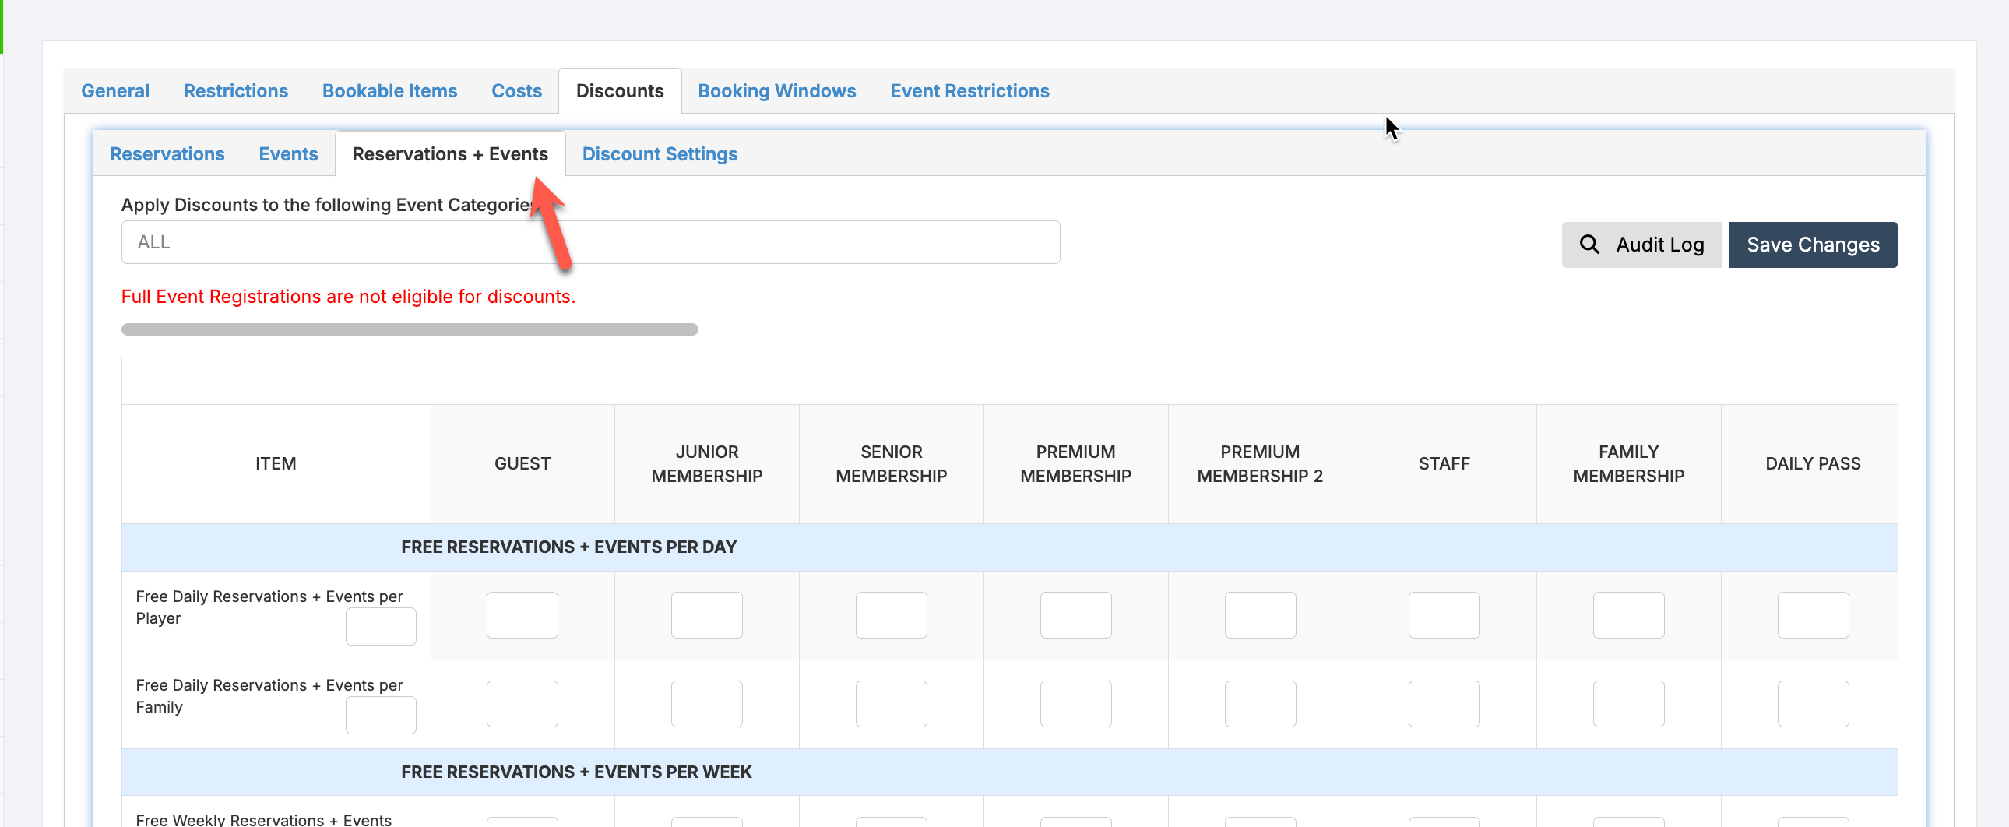The width and height of the screenshot is (2009, 827).
Task: Open the Events sub-tab
Action: point(288,153)
